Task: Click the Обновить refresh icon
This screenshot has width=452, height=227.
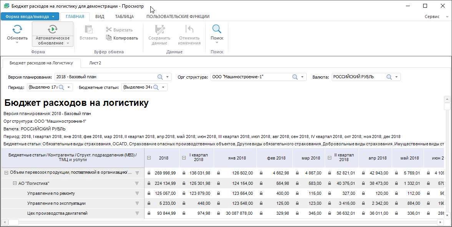Action: coord(17,30)
